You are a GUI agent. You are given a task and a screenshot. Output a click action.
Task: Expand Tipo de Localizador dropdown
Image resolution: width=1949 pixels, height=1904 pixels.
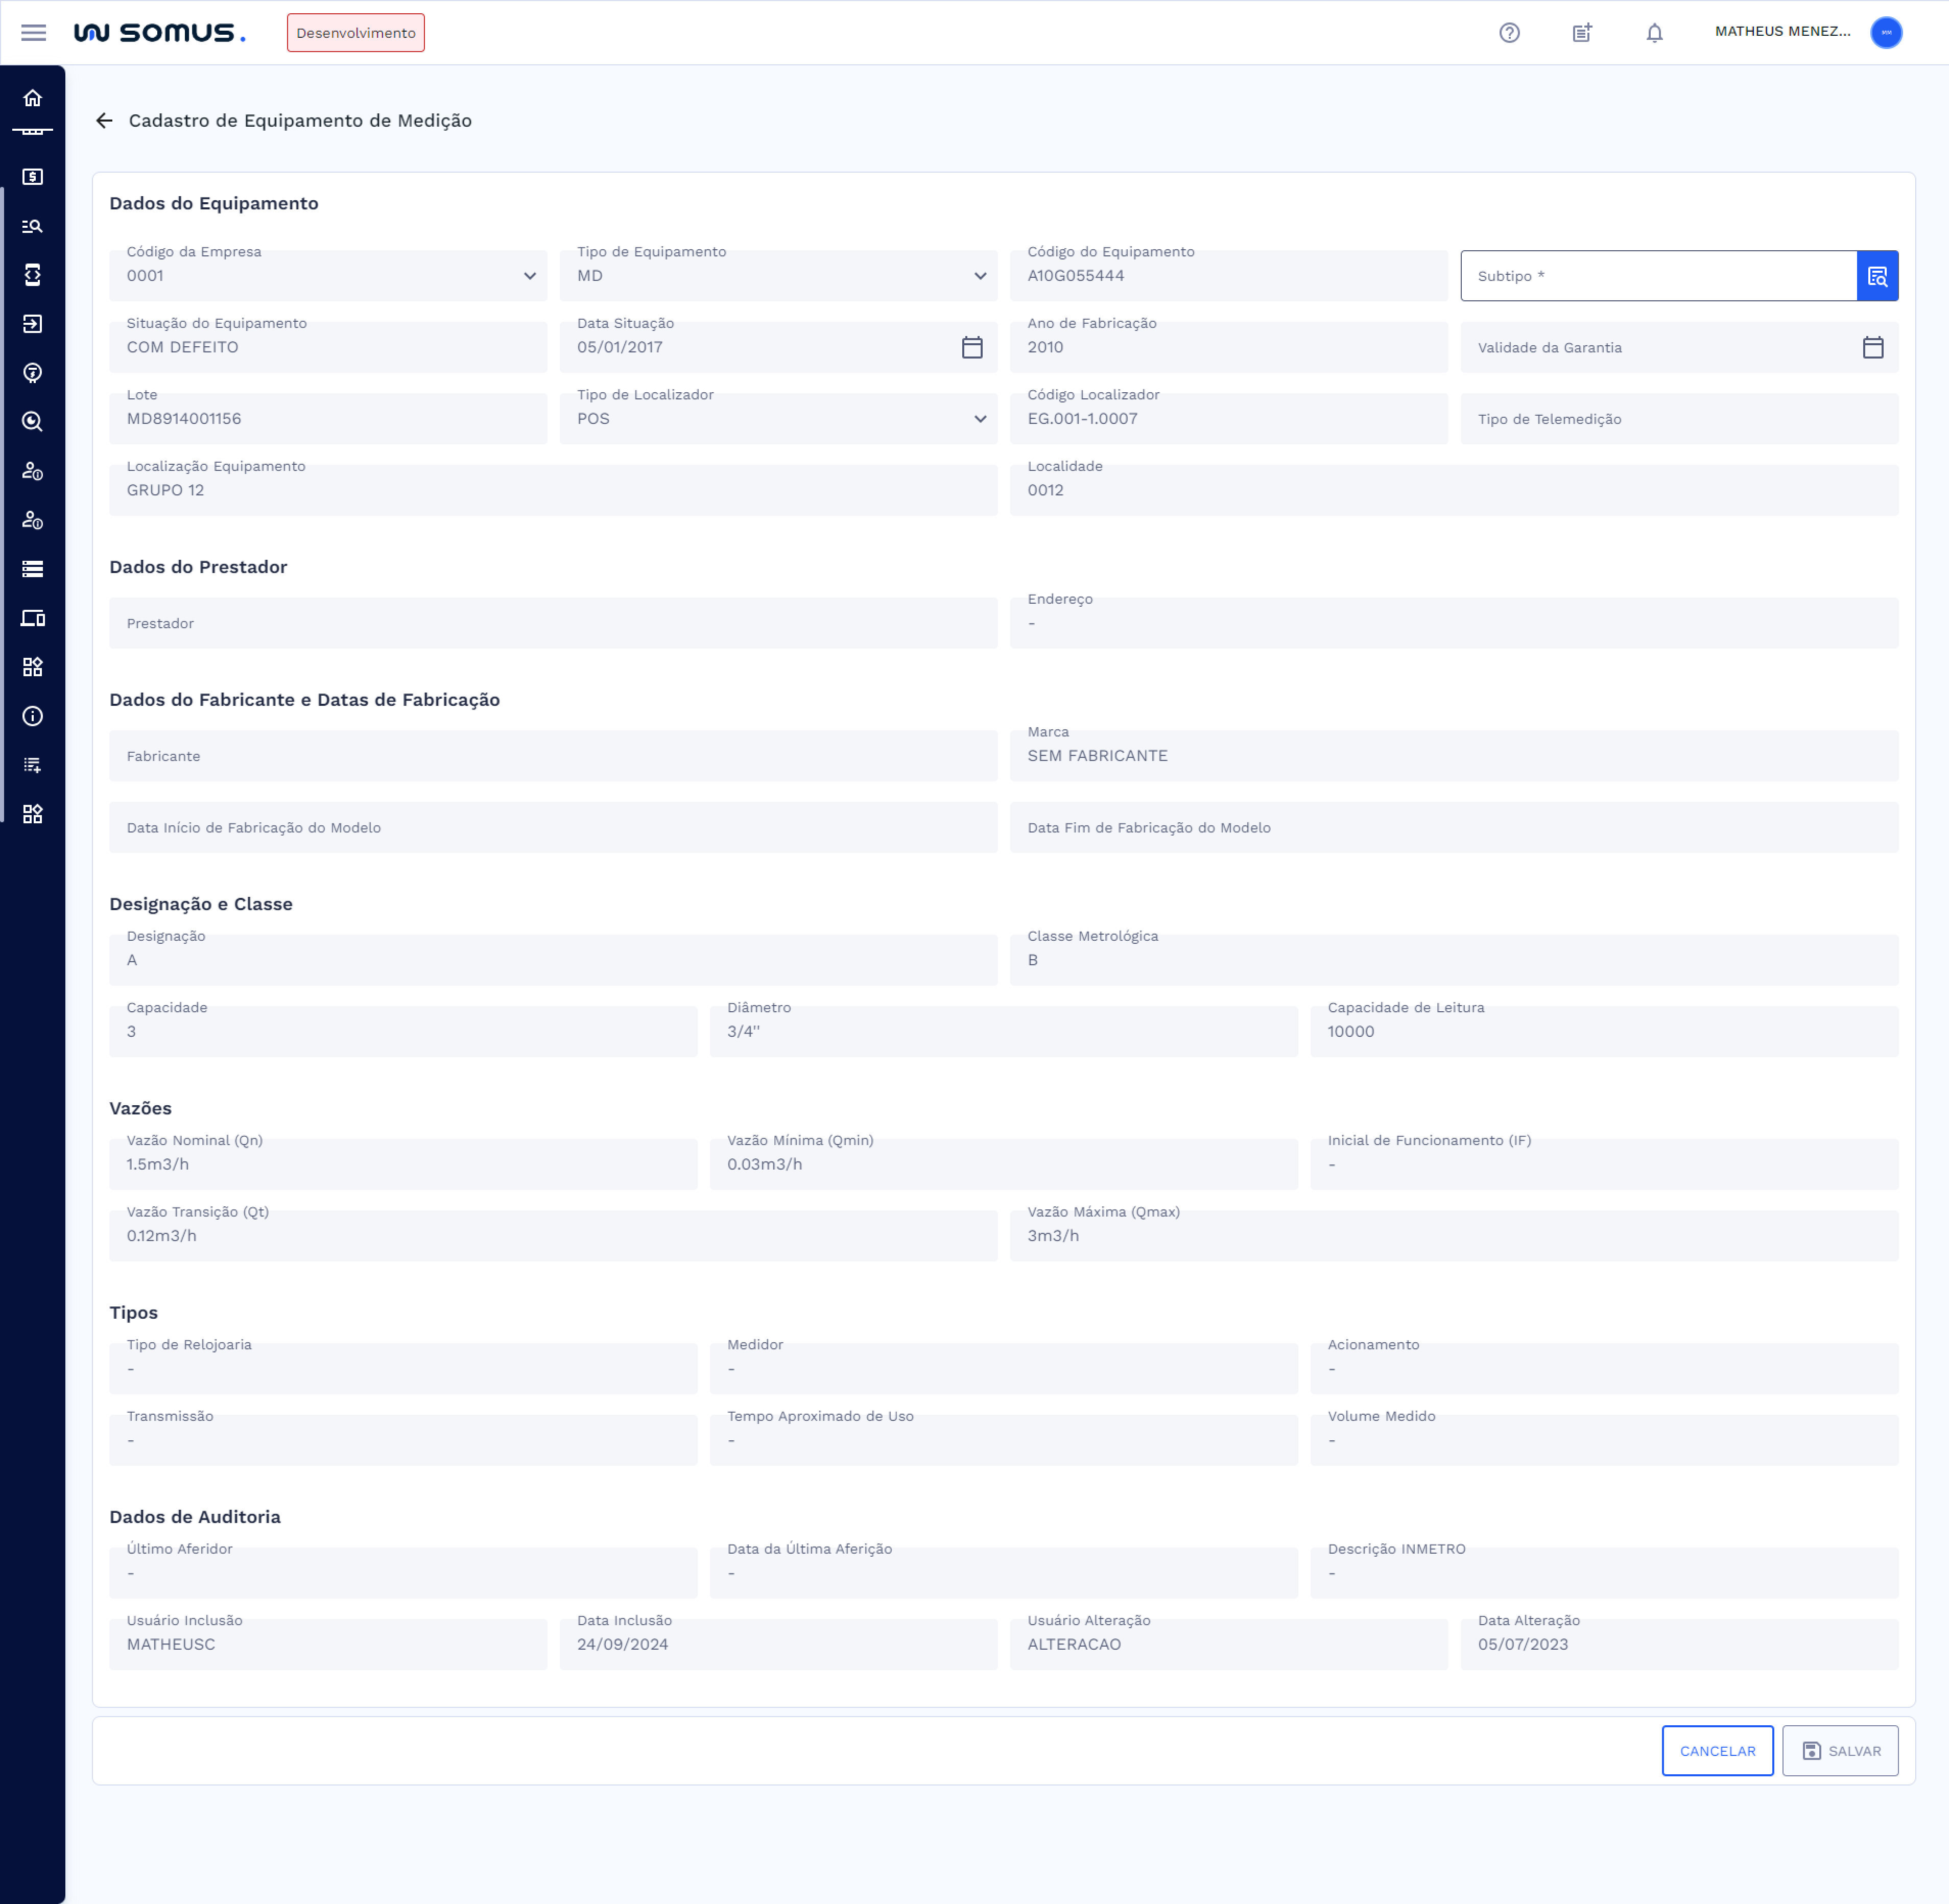coord(979,419)
